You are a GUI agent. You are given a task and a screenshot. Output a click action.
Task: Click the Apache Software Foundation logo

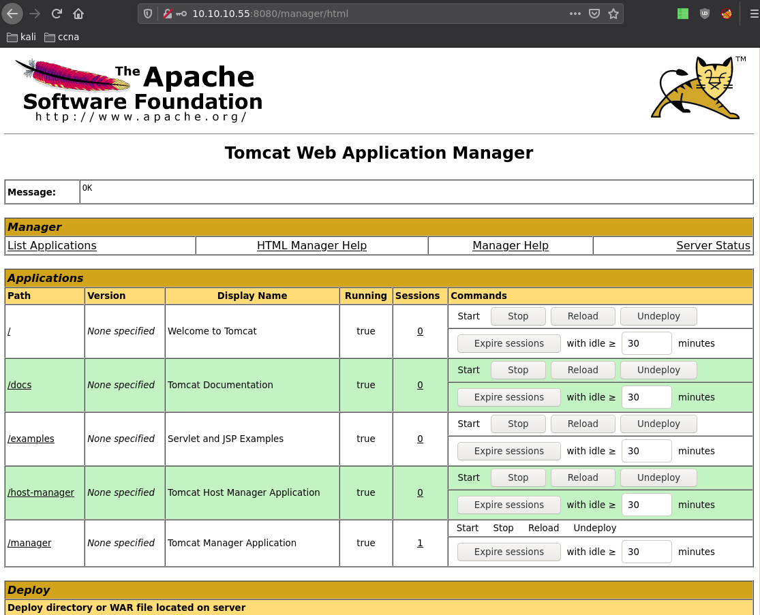click(x=140, y=91)
